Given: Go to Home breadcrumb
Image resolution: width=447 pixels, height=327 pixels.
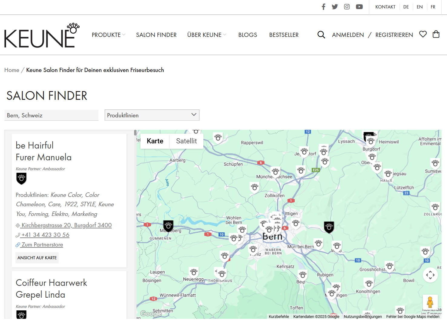Looking at the screenshot, I should (12, 70).
